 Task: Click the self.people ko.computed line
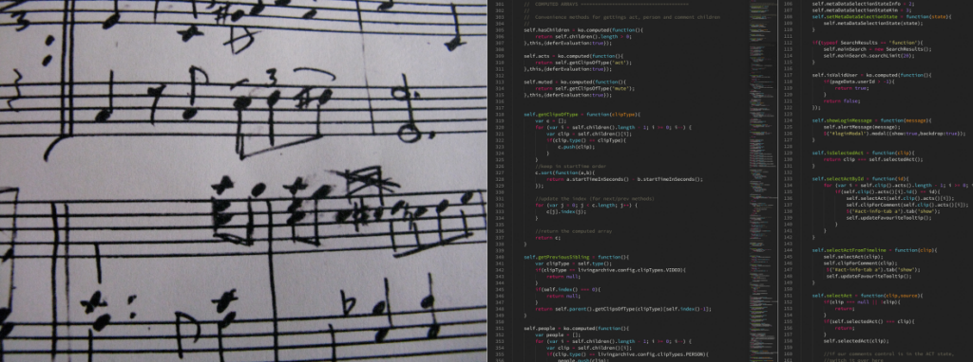(577, 328)
